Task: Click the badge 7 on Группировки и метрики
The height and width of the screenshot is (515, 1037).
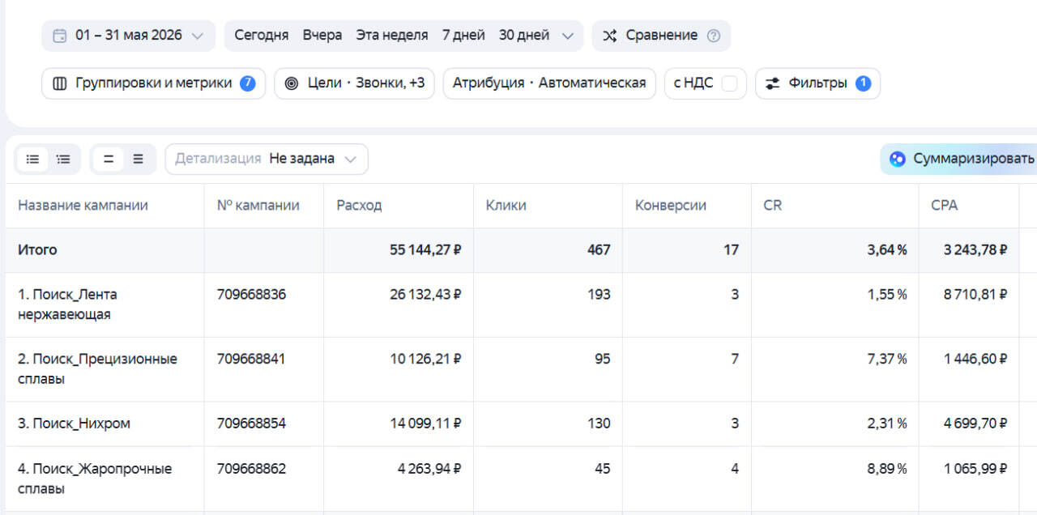Action: [247, 83]
